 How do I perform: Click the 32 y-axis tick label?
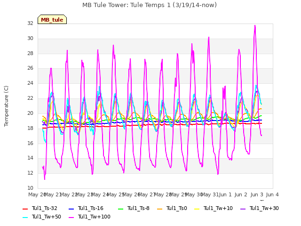[30, 23]
